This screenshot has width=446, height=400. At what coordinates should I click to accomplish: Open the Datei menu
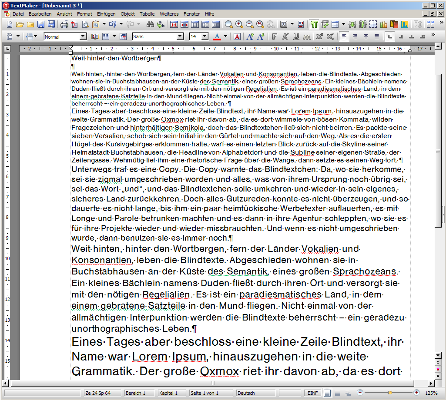coord(18,14)
